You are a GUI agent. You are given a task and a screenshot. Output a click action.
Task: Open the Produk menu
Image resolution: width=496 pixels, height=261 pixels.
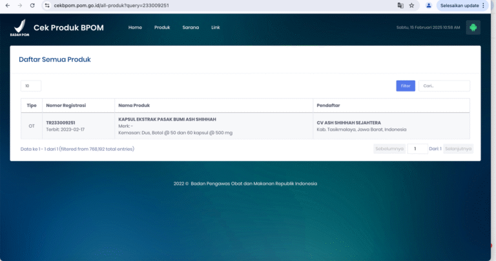click(x=162, y=28)
